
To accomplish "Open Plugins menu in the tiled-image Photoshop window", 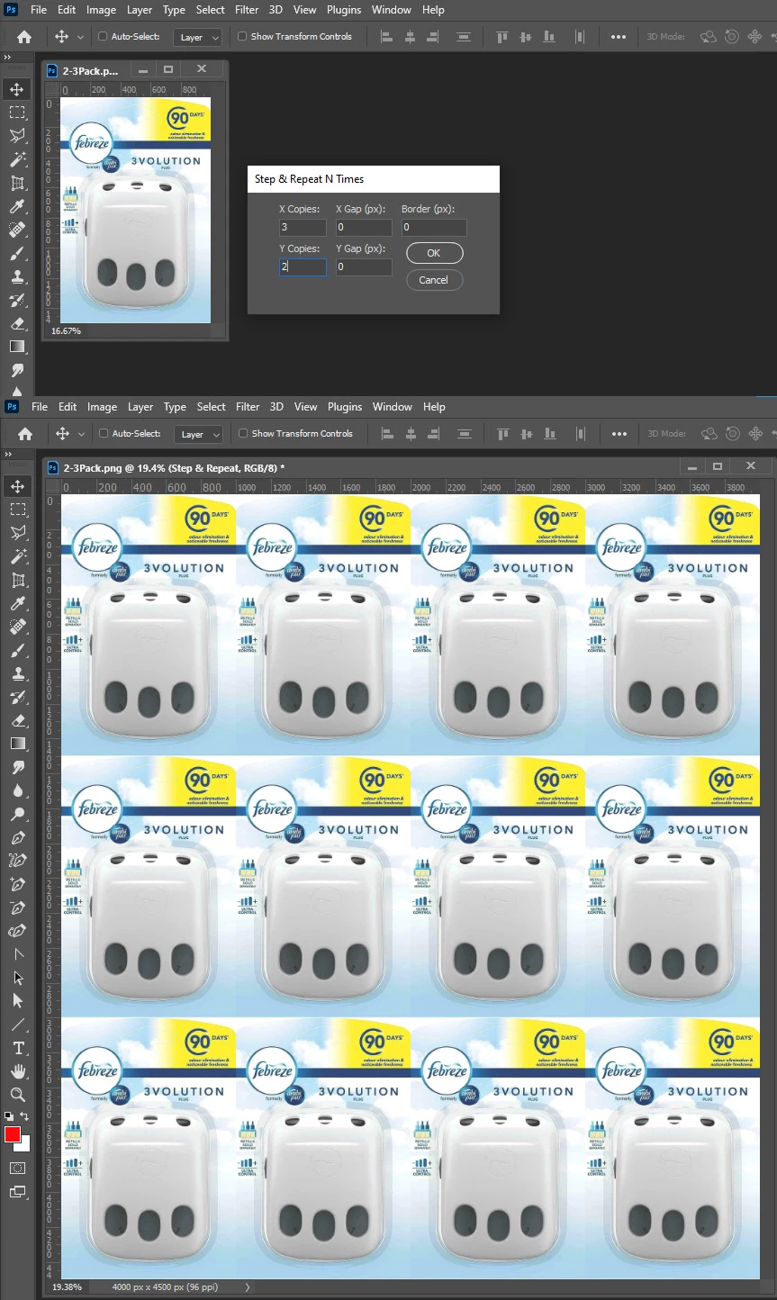I will [345, 407].
